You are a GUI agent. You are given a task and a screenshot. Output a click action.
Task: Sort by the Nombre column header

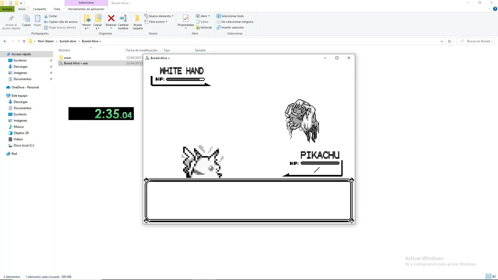click(x=91, y=50)
